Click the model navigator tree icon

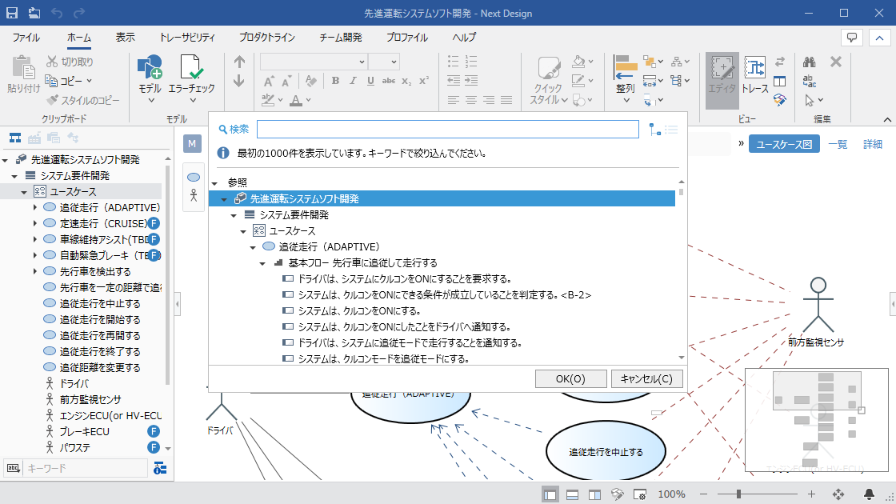15,138
